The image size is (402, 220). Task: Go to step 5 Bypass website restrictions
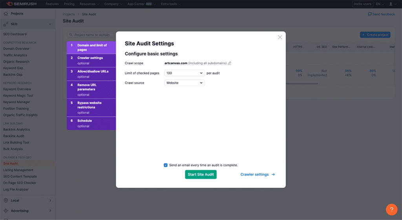pos(91,107)
